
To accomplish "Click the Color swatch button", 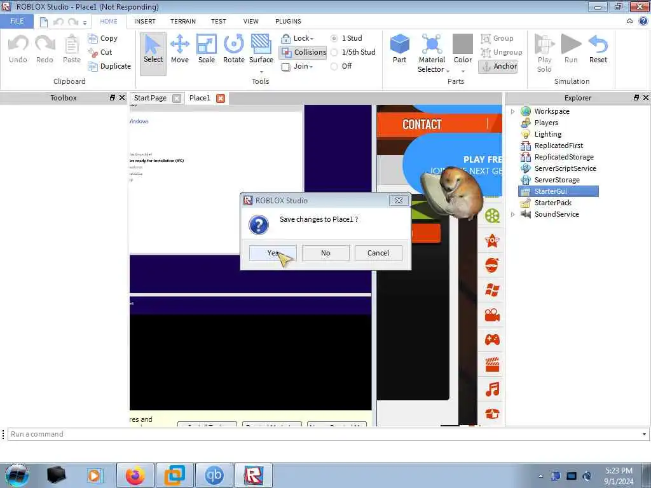I will 463,44.
